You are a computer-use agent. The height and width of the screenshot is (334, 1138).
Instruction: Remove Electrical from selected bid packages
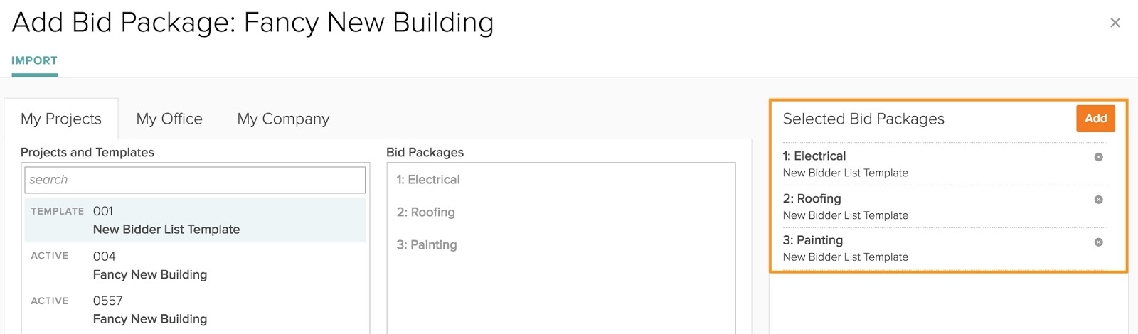click(1098, 157)
